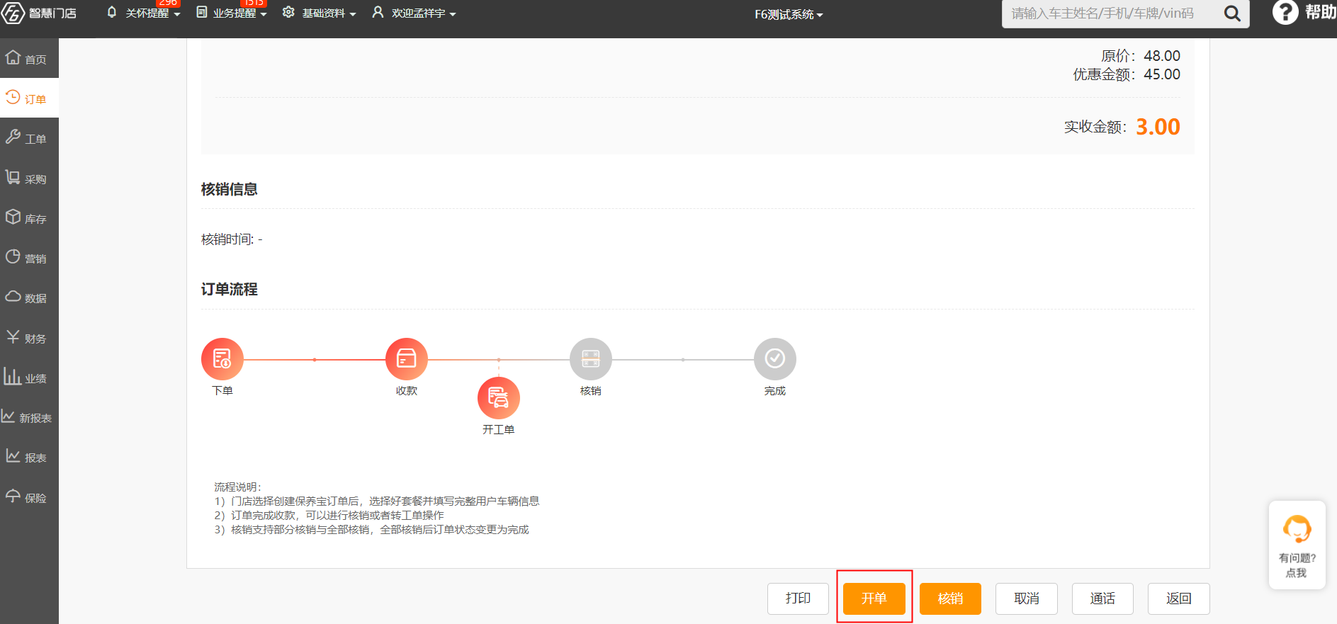This screenshot has height=624, width=1337.
Task: Click the 优惠金额 45.00 text
Action: click(1127, 74)
